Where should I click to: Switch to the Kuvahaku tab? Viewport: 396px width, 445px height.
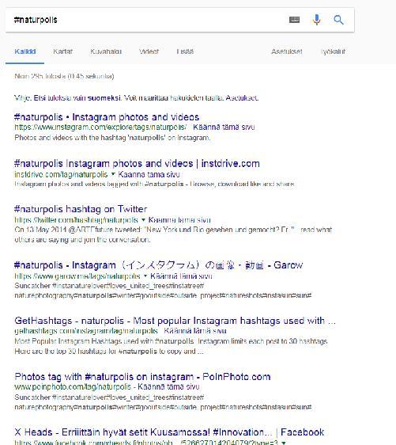pos(106,51)
